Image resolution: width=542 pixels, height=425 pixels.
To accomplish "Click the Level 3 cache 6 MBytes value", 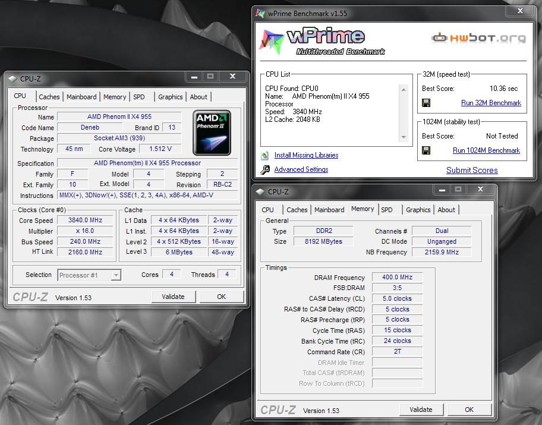I will [x=179, y=253].
